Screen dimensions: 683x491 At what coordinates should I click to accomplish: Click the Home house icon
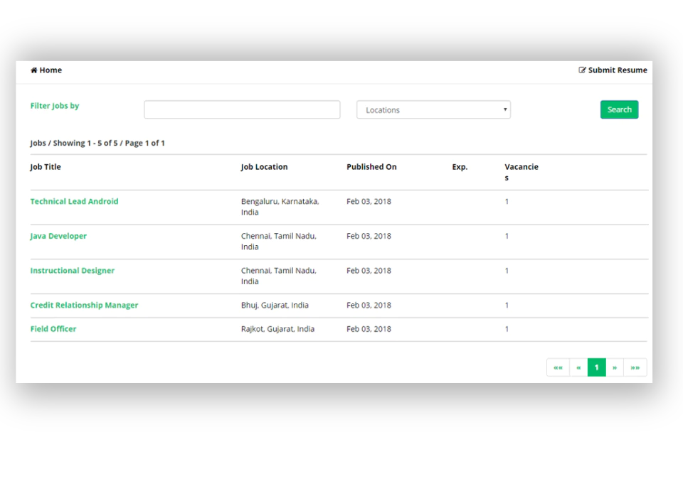coord(33,70)
